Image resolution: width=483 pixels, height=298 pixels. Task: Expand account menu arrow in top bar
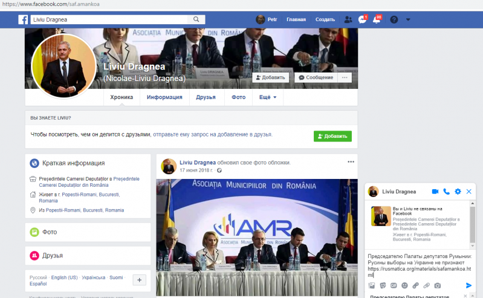click(x=408, y=19)
